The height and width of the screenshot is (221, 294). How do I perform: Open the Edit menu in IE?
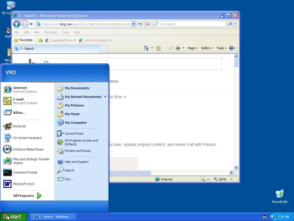point(26,32)
